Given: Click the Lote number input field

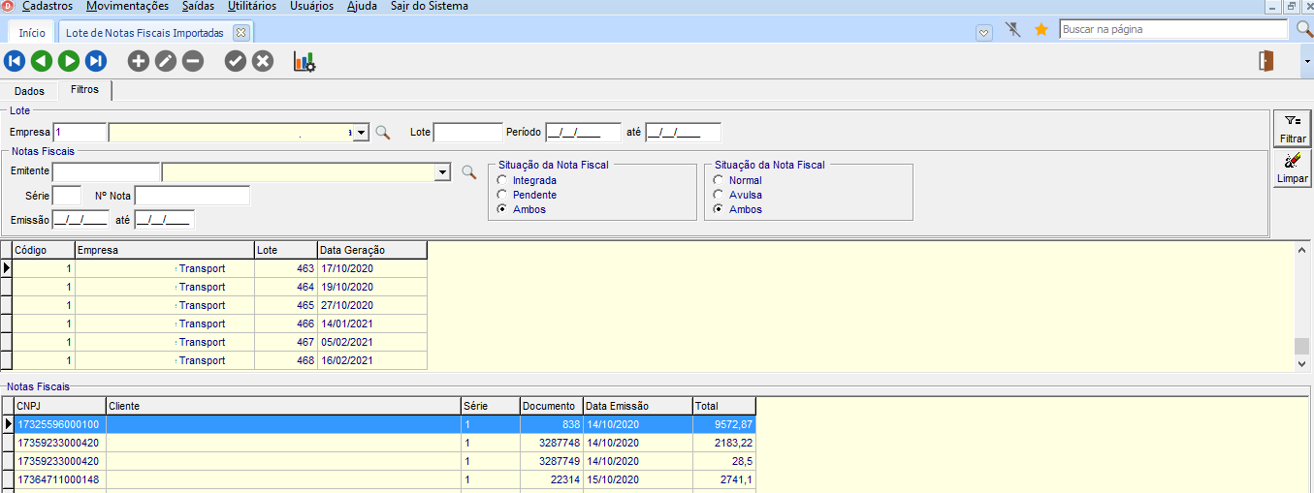Looking at the screenshot, I should pos(467,133).
